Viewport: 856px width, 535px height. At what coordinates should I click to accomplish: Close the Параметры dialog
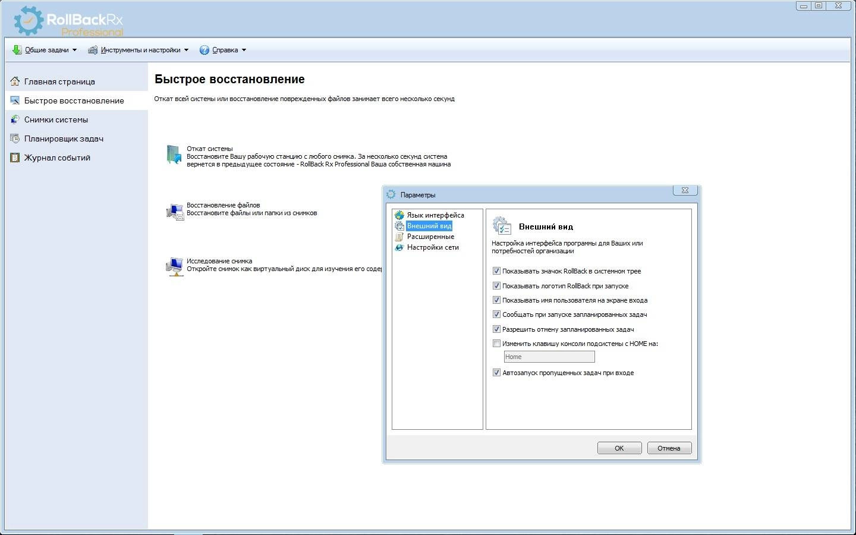(x=685, y=190)
